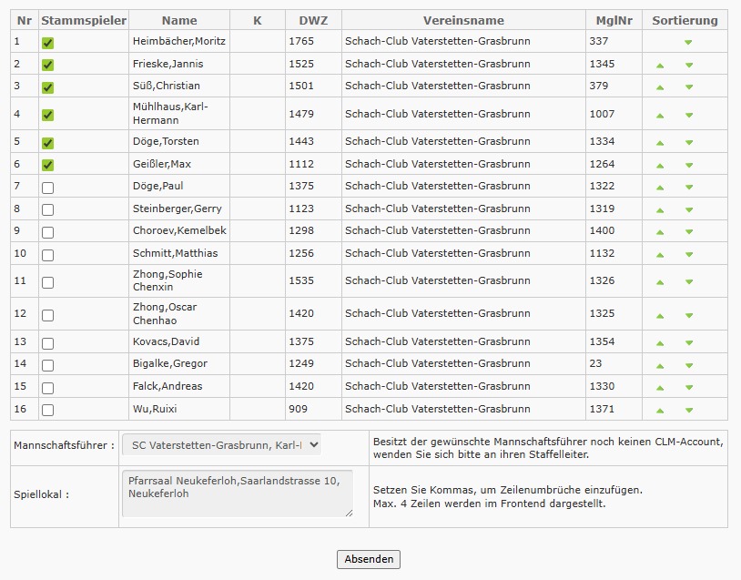The width and height of the screenshot is (741, 580).
Task: Click into the Spiellokal text area
Action: [x=237, y=494]
